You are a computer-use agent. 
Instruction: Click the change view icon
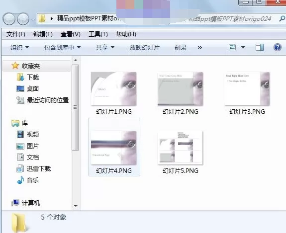[x=232, y=47]
